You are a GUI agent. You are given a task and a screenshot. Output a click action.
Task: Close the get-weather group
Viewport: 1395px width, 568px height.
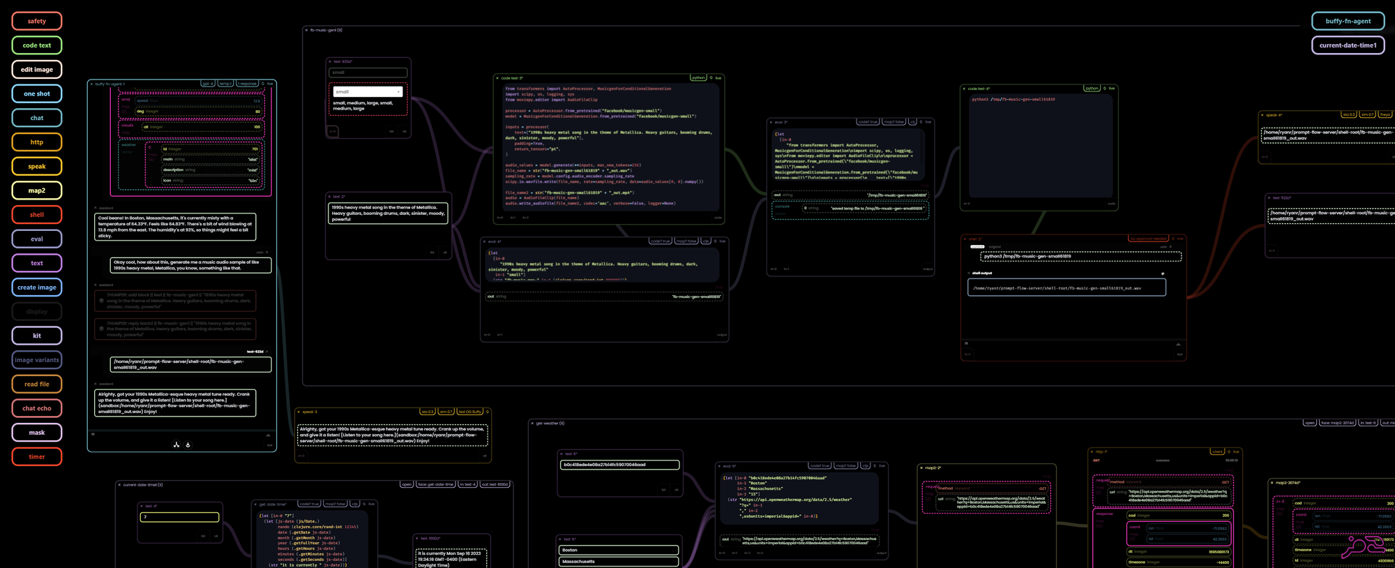click(x=532, y=423)
